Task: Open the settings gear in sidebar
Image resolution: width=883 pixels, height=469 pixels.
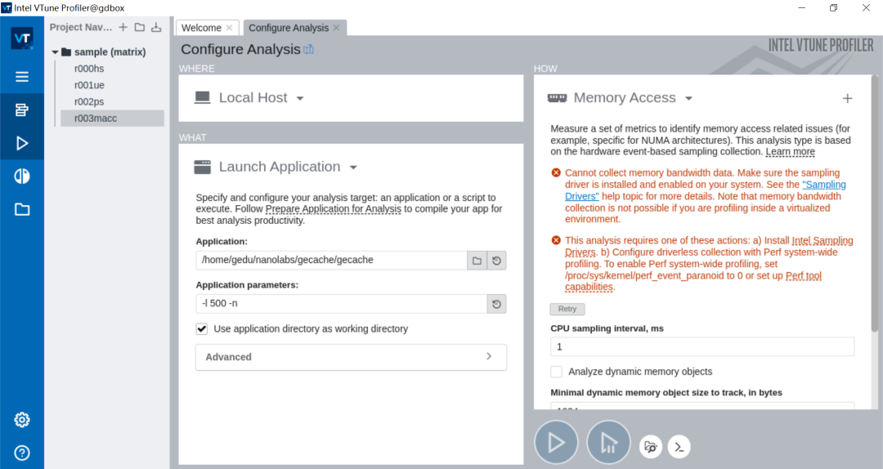Action: pyautogui.click(x=22, y=419)
